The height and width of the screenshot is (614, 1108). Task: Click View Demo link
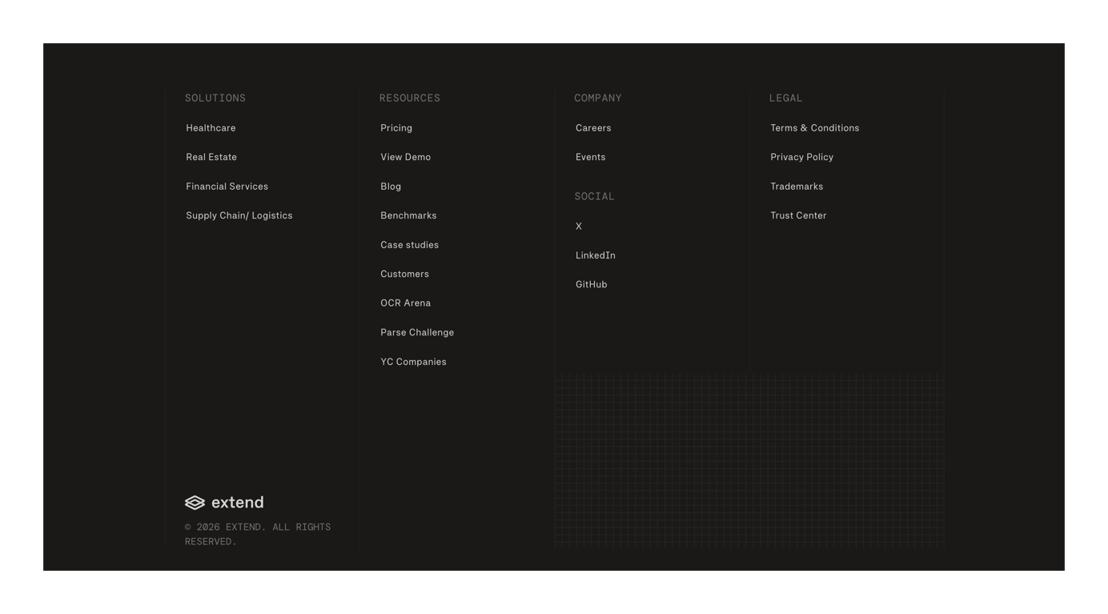point(406,157)
